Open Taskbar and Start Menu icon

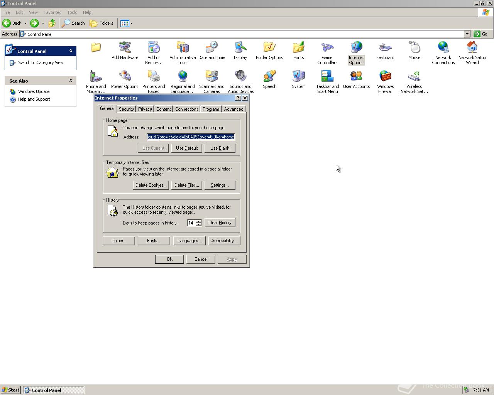click(x=327, y=82)
